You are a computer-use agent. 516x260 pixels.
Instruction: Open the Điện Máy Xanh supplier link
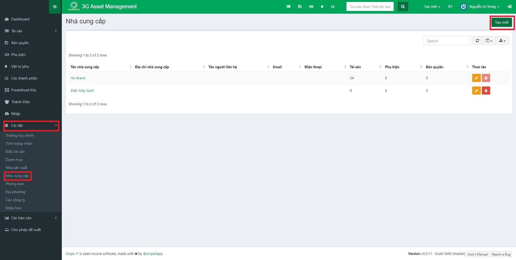tap(82, 91)
